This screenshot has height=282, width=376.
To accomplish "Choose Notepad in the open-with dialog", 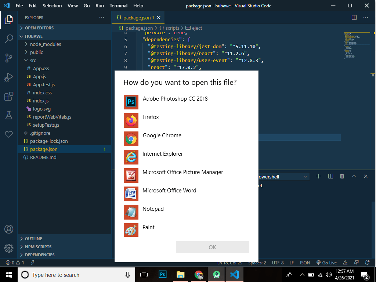I will pyautogui.click(x=153, y=209).
